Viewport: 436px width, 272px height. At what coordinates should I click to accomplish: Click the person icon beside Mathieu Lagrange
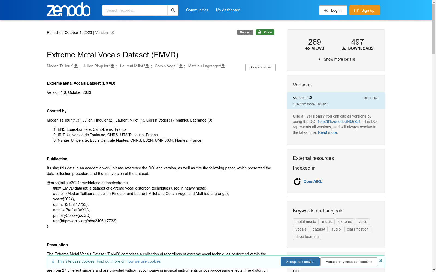tap(223, 66)
